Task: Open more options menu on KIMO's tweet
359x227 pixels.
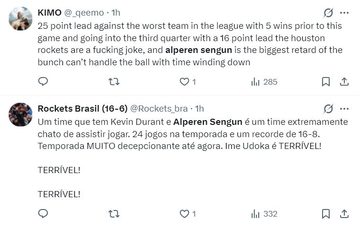Action: tap(344, 13)
